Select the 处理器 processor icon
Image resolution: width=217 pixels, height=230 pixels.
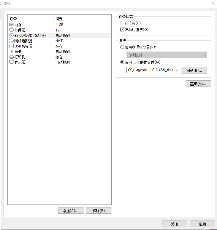click(x=12, y=30)
